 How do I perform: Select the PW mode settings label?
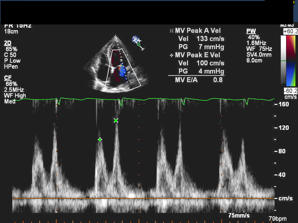click(251, 31)
